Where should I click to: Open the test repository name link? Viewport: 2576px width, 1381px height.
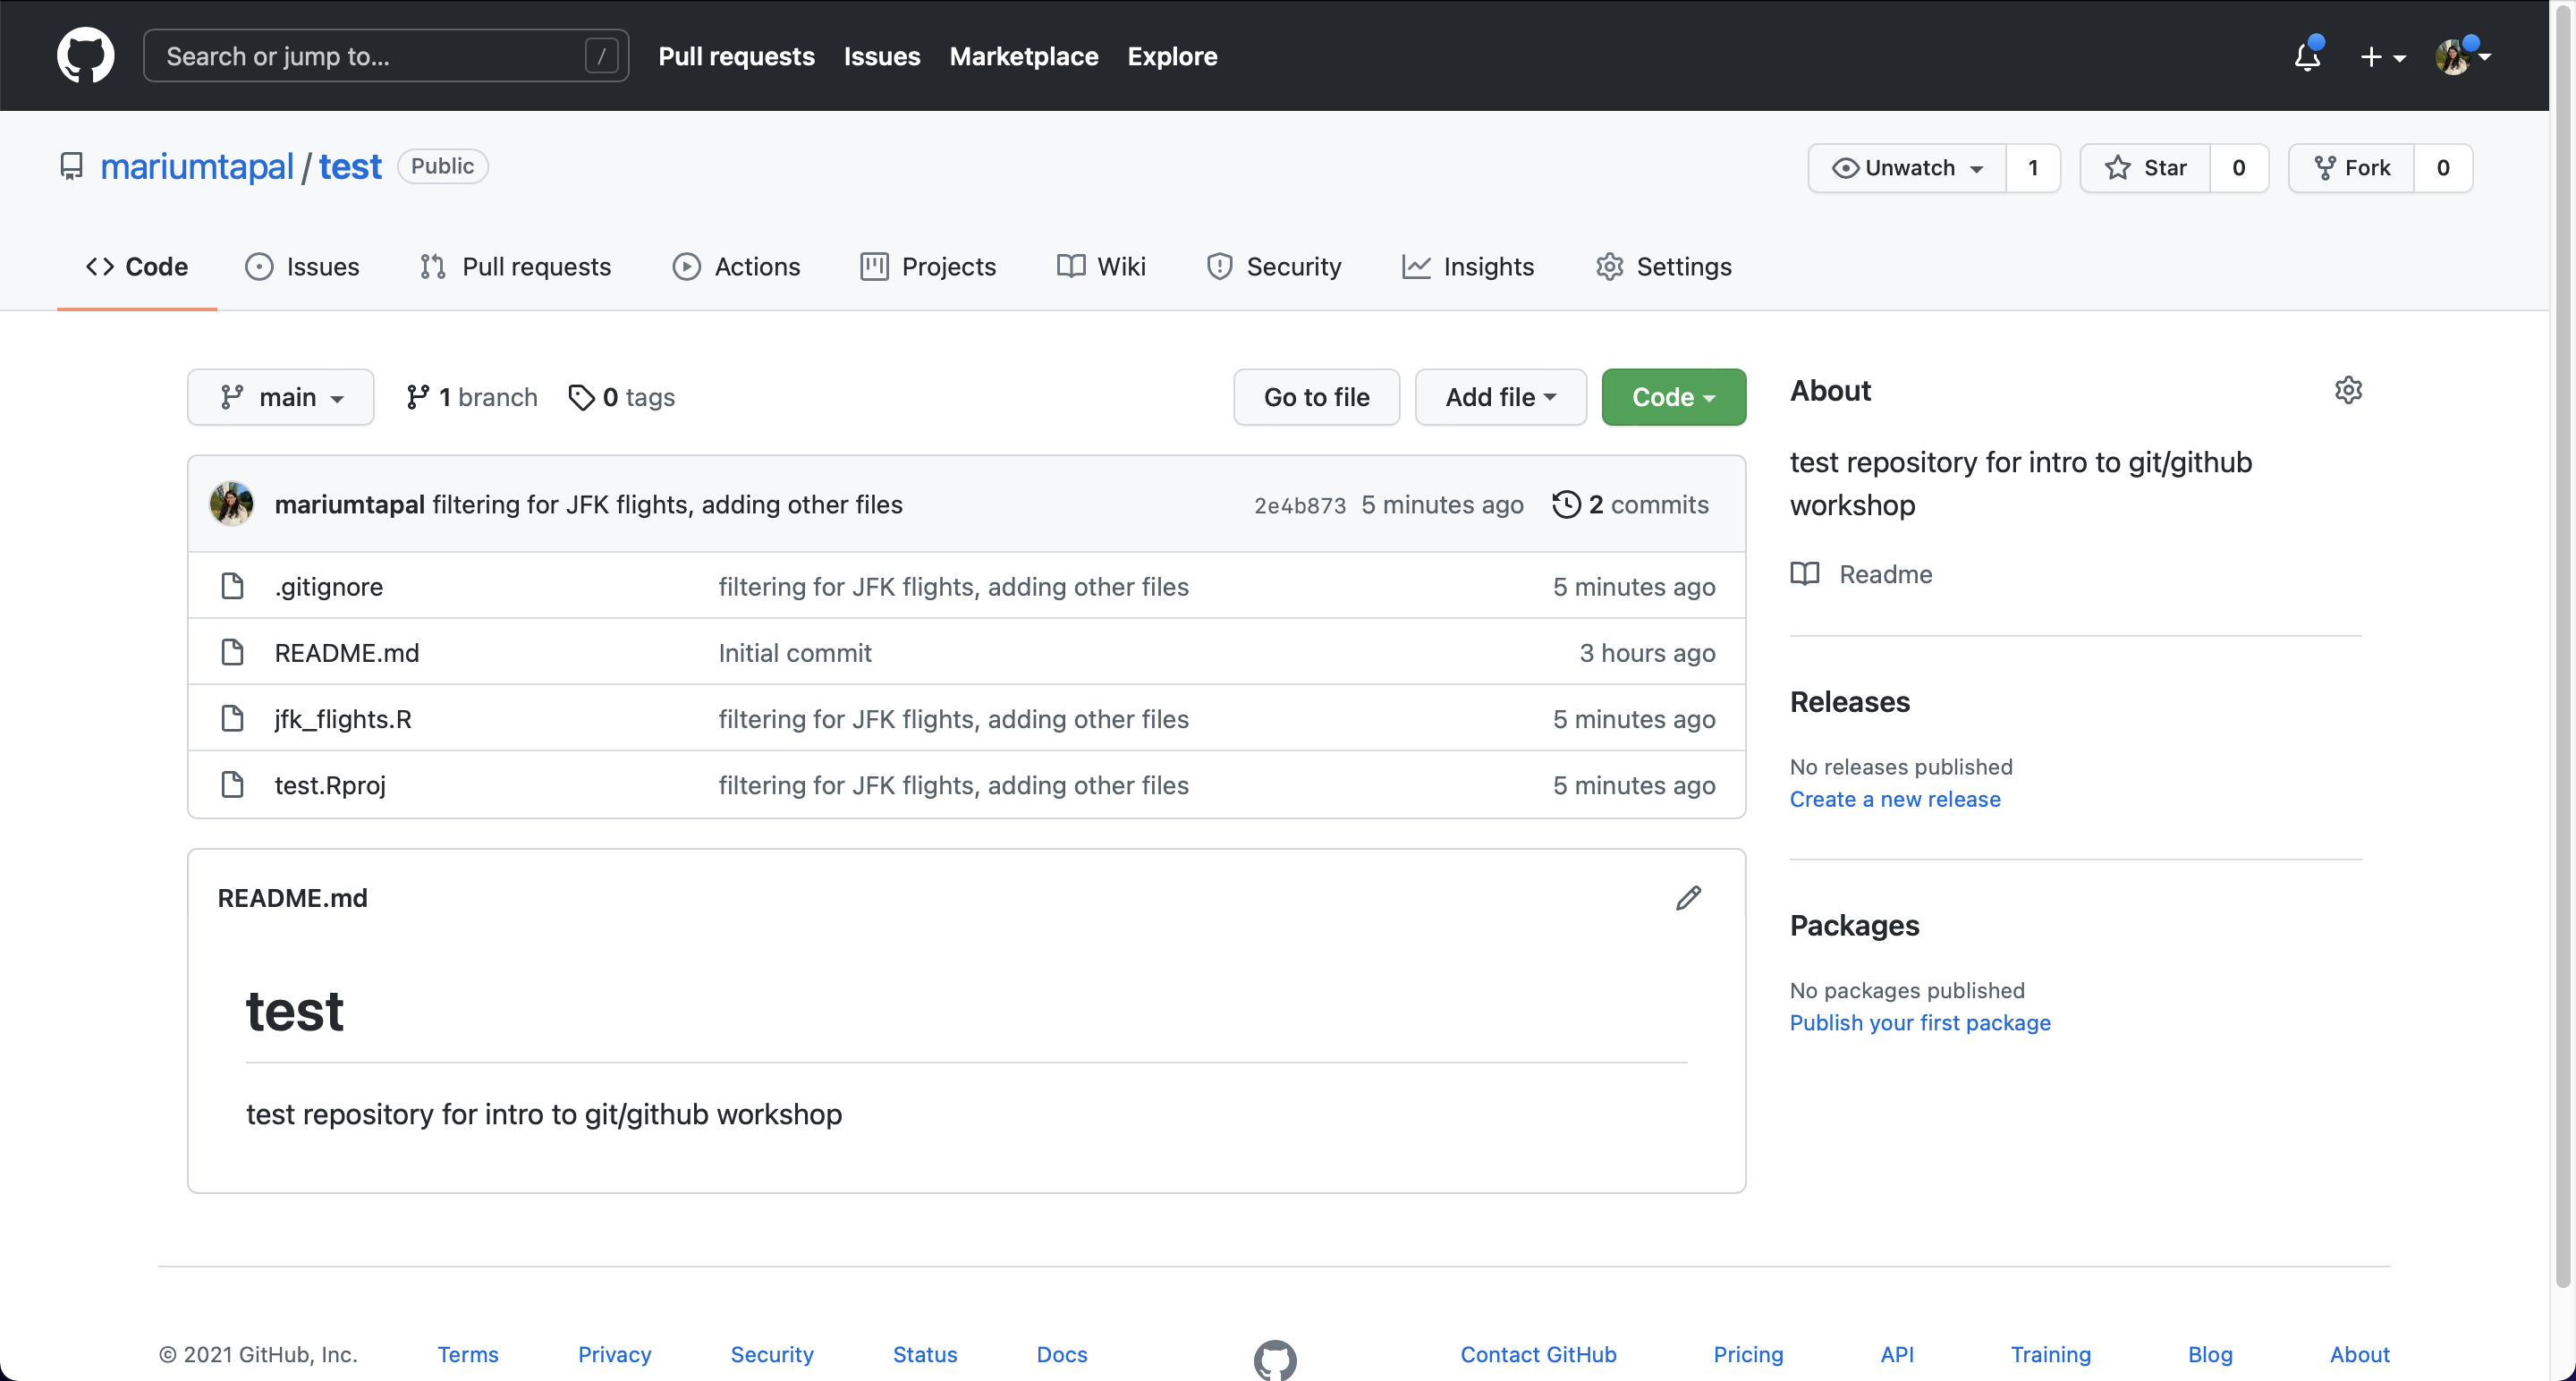pos(350,166)
